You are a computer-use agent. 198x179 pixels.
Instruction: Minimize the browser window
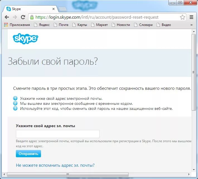[x=173, y=3]
